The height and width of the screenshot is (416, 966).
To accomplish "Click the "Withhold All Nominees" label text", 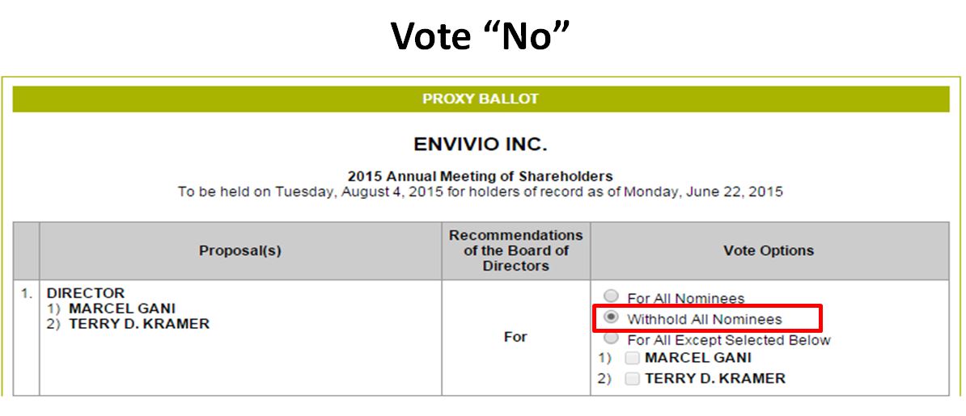I will [704, 319].
